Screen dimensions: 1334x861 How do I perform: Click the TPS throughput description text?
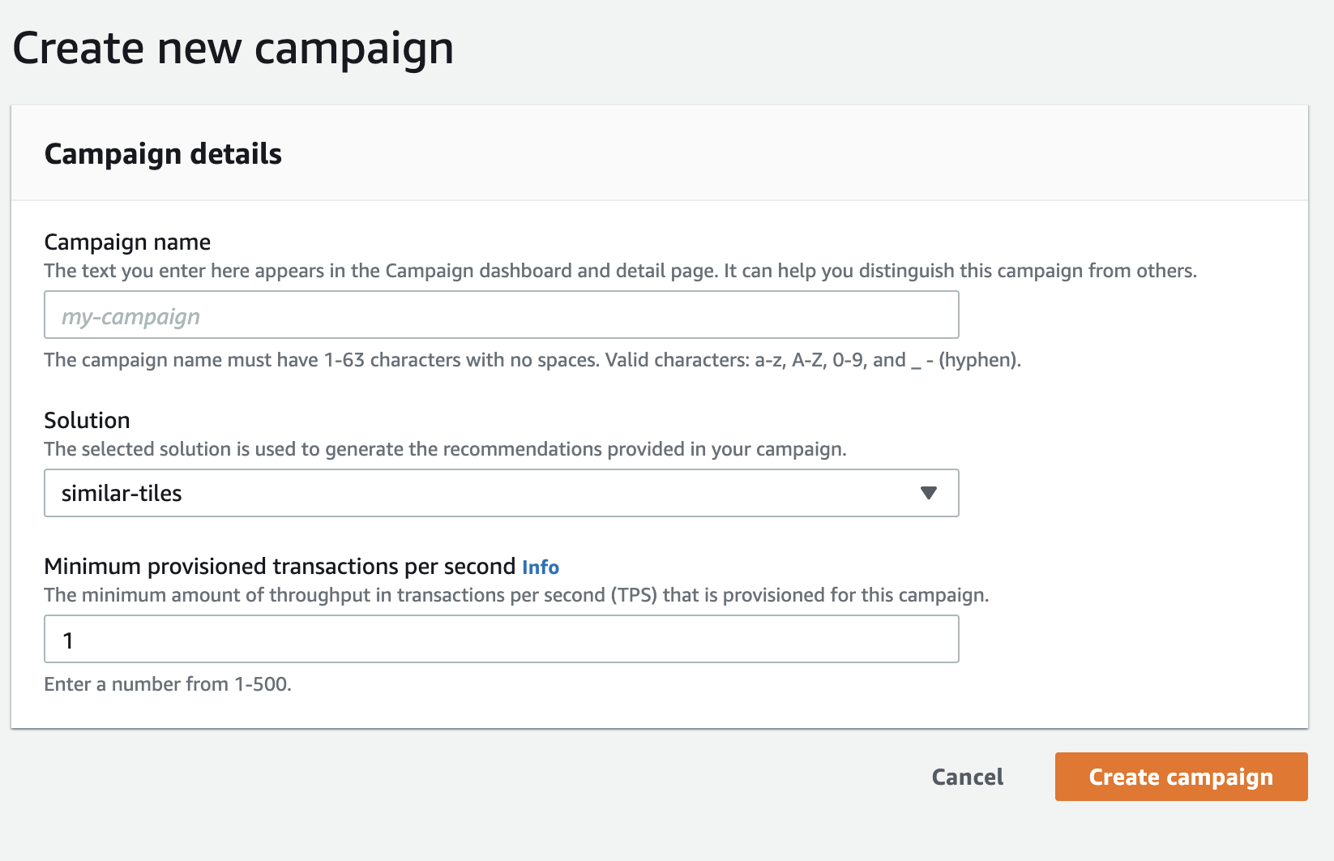[516, 595]
